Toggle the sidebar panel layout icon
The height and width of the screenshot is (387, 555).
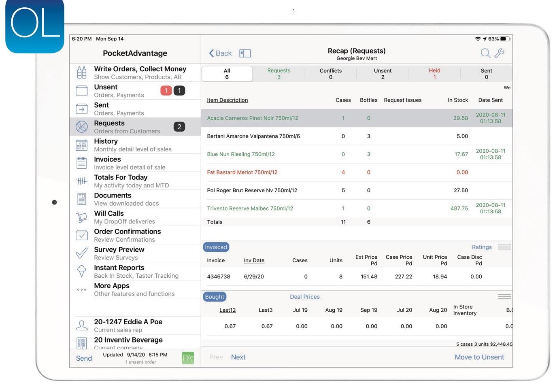click(245, 53)
